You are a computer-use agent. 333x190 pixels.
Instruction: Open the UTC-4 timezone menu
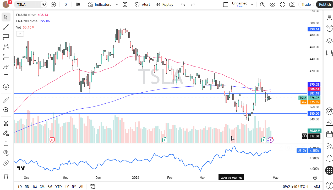point(296,187)
